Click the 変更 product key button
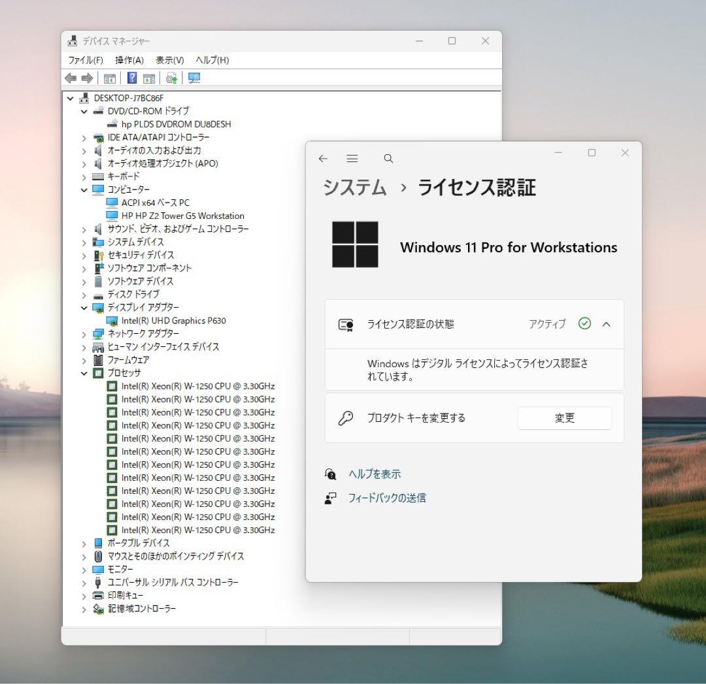Image resolution: width=706 pixels, height=684 pixels. point(565,418)
